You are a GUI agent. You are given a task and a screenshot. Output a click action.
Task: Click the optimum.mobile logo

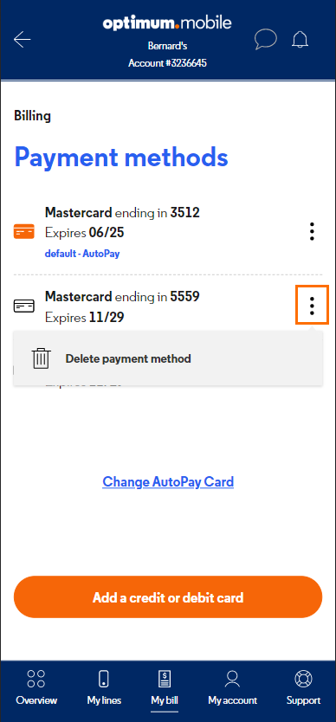pyautogui.click(x=167, y=23)
